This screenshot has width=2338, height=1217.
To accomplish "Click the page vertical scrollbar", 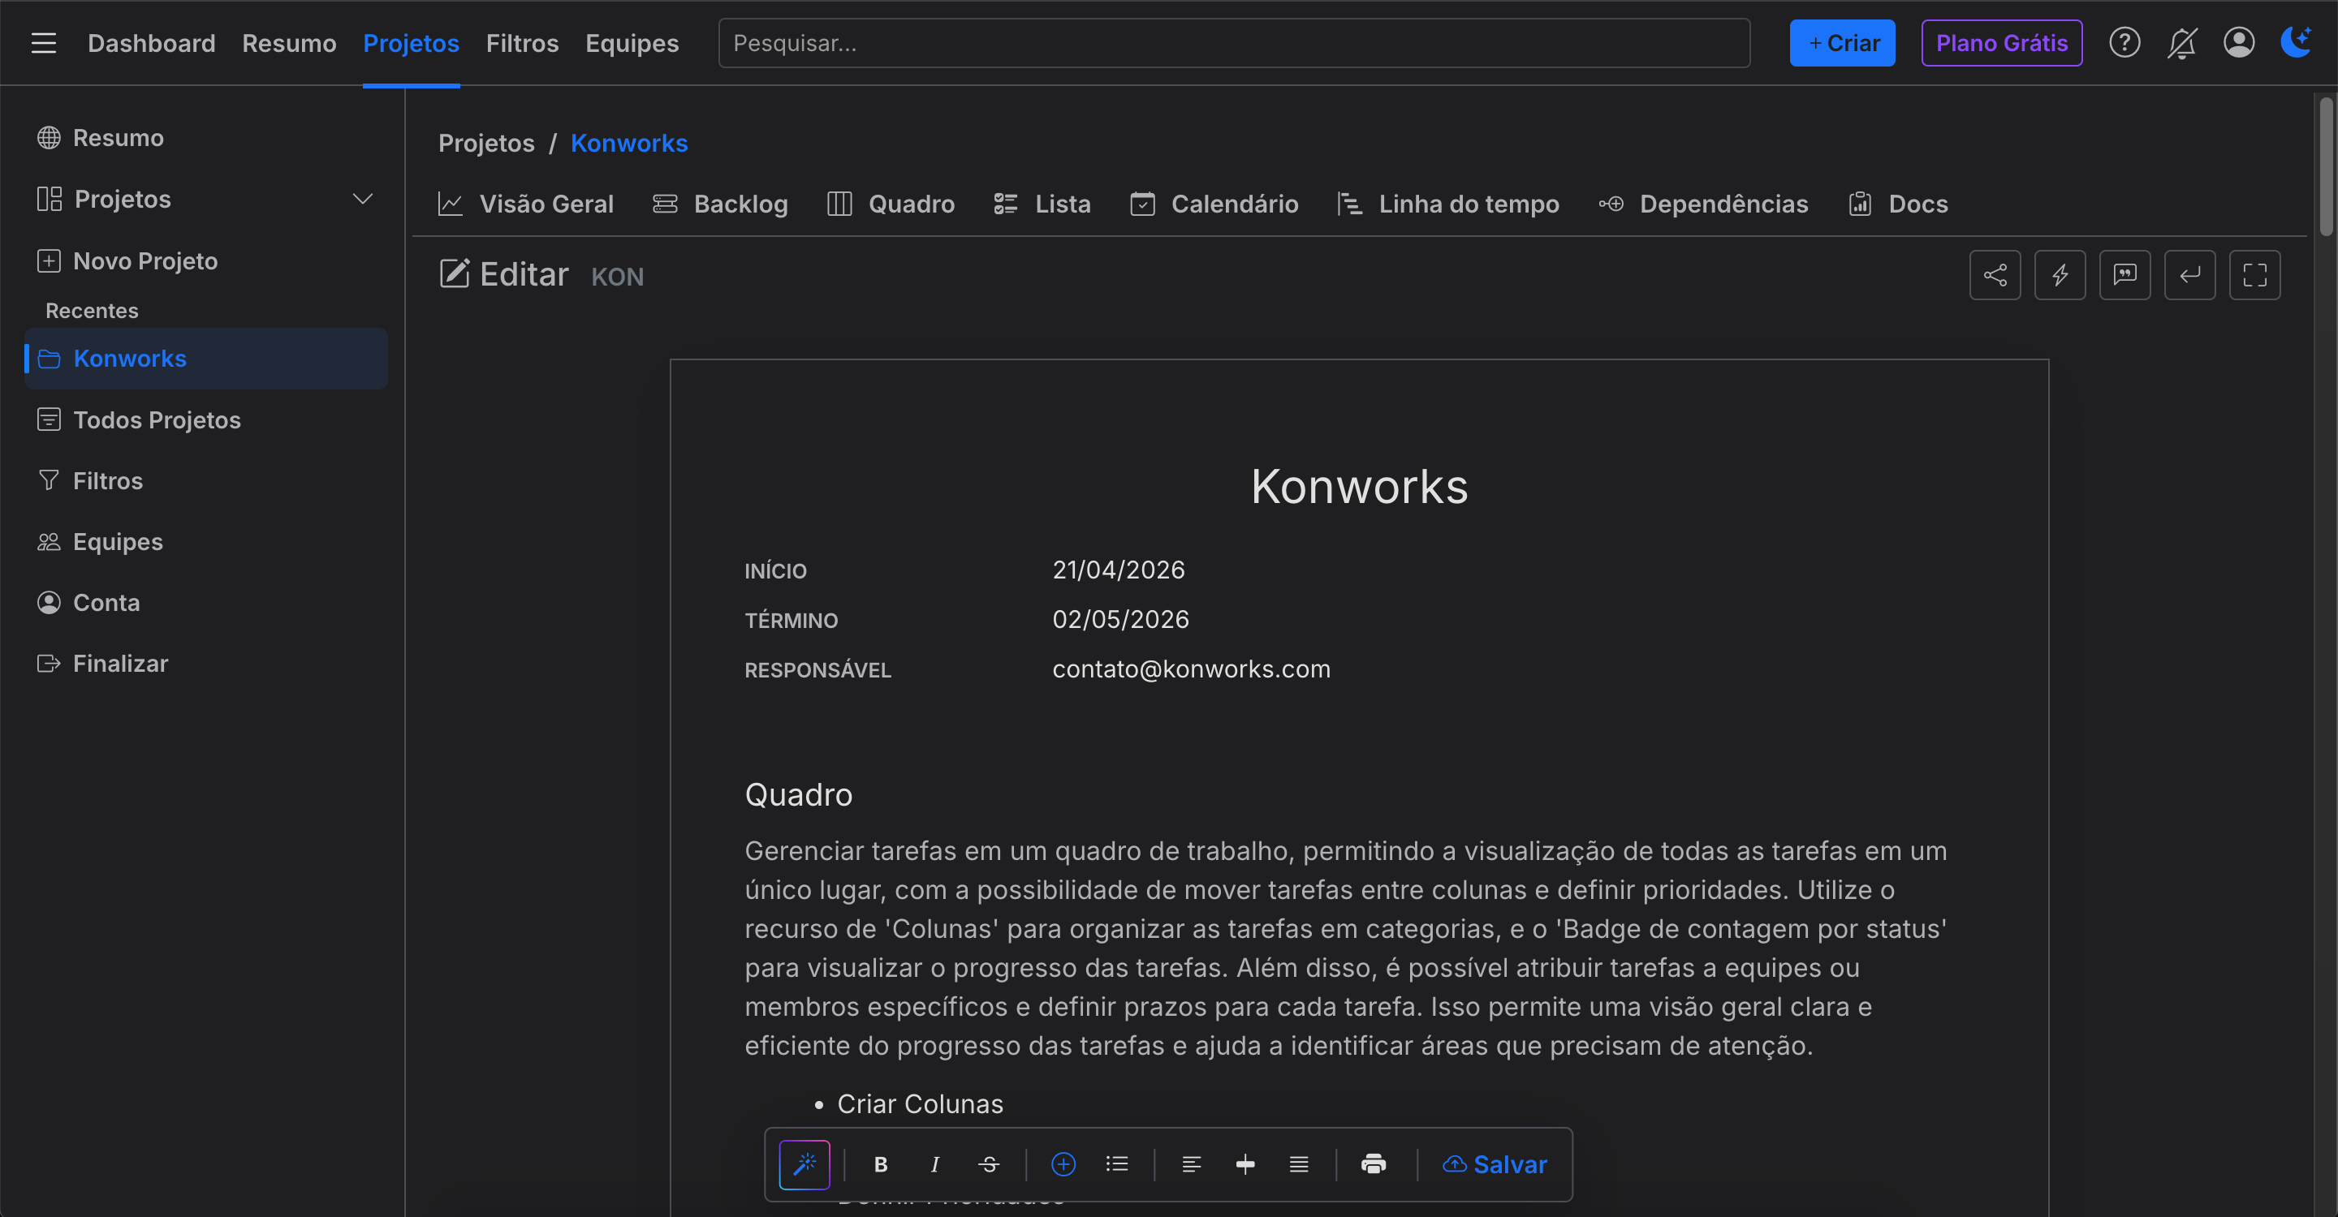I will pos(2325,168).
